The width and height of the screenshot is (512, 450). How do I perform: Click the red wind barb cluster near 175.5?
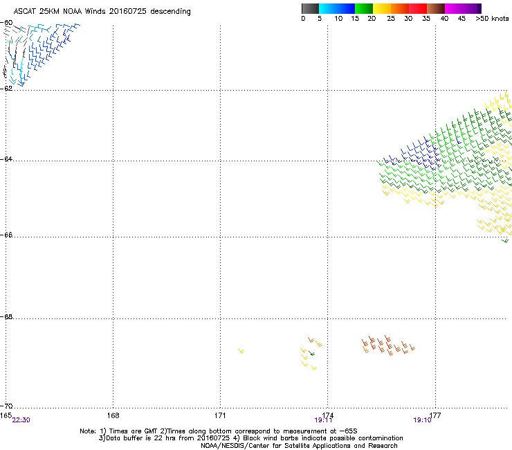(x=388, y=345)
